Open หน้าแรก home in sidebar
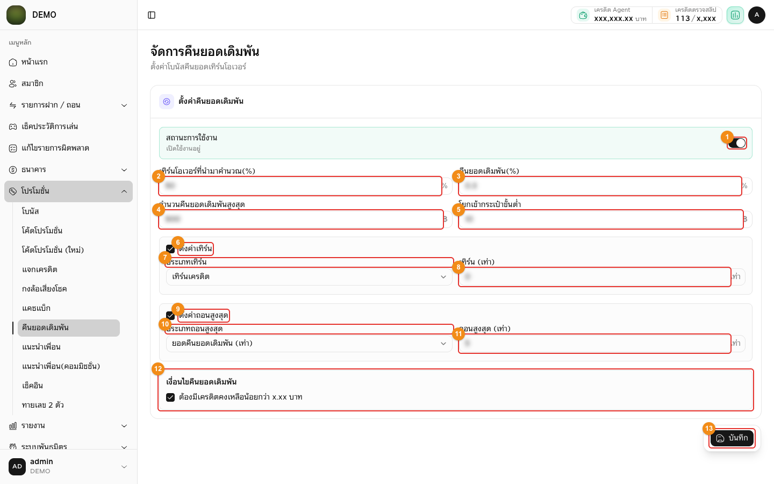Screen dimensions: 774x484 tap(69, 62)
